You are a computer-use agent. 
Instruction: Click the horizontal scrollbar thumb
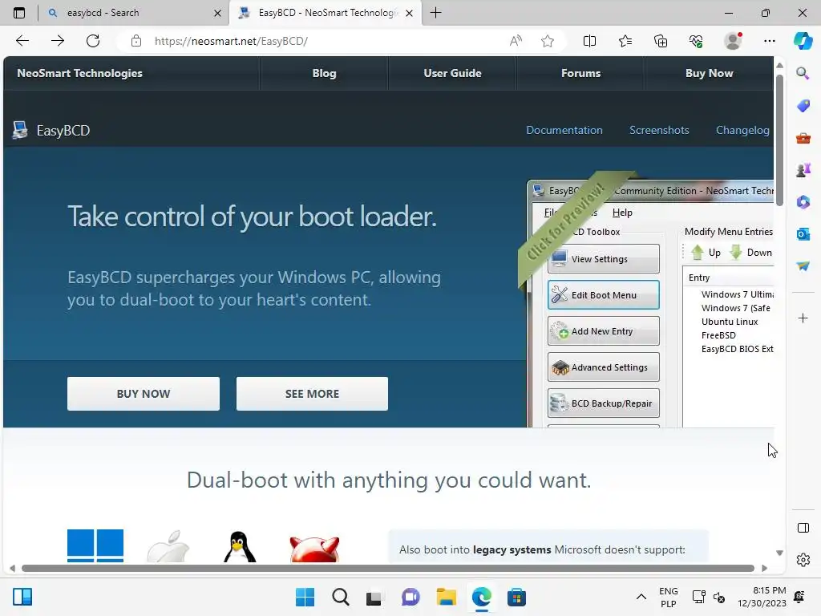388,569
